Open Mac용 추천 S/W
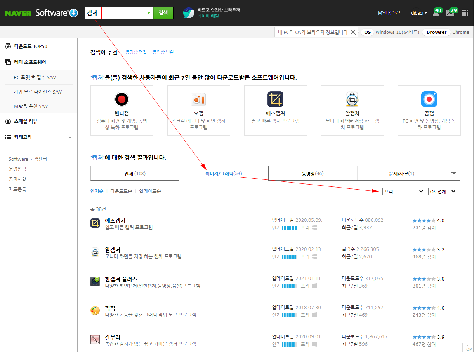 31,106
